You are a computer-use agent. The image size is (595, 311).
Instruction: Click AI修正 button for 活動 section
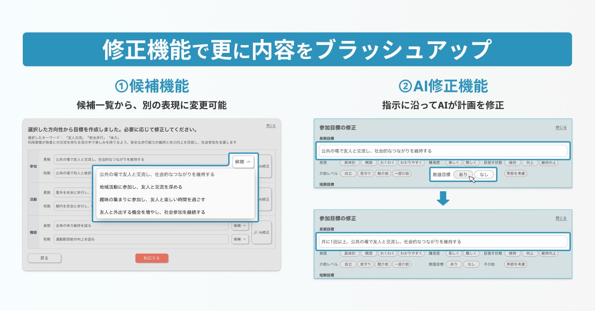click(264, 199)
